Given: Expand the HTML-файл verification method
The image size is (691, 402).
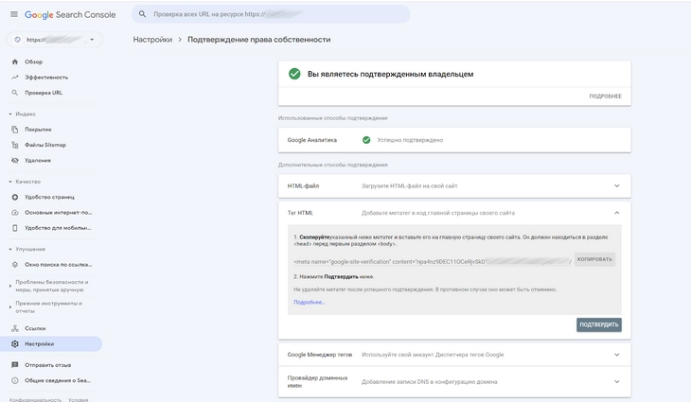Looking at the screenshot, I should click(616, 185).
